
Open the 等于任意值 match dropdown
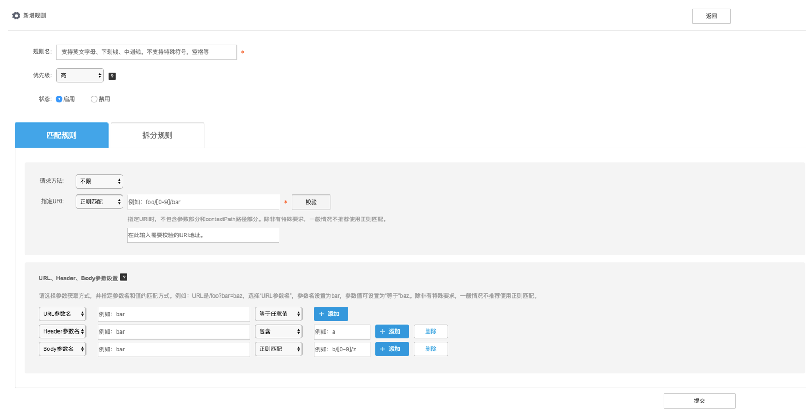278,314
